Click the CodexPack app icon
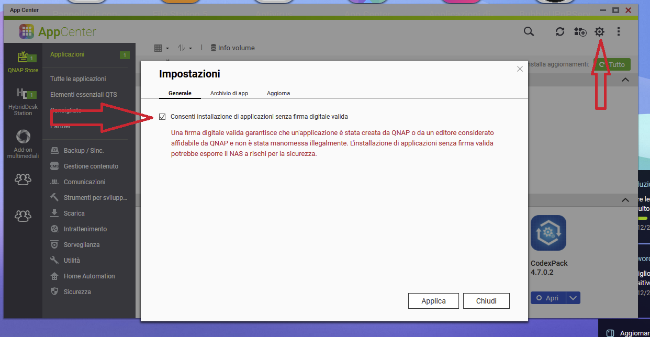The width and height of the screenshot is (650, 337). 548,233
